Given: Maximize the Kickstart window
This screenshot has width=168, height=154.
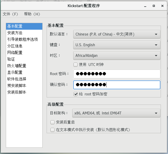Looking at the screenshot, I should tap(154, 6).
